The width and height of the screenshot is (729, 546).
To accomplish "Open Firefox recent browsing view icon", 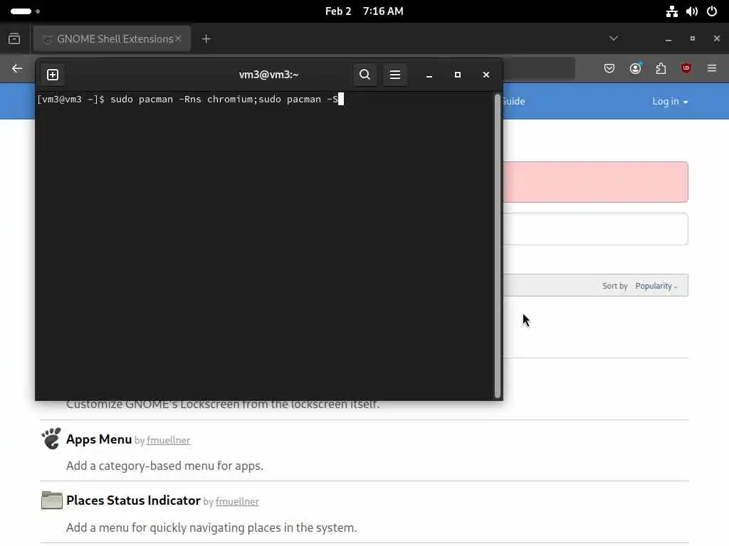I will (x=14, y=39).
